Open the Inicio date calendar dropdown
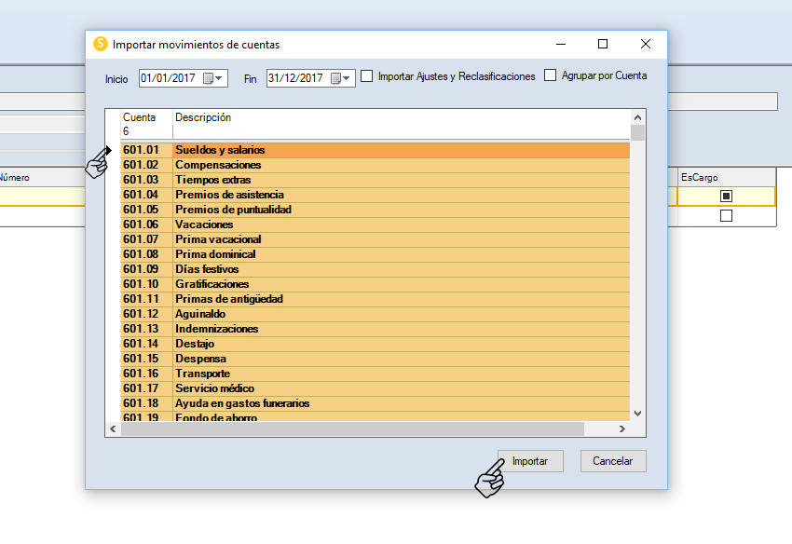This screenshot has width=792, height=544. tap(213, 78)
